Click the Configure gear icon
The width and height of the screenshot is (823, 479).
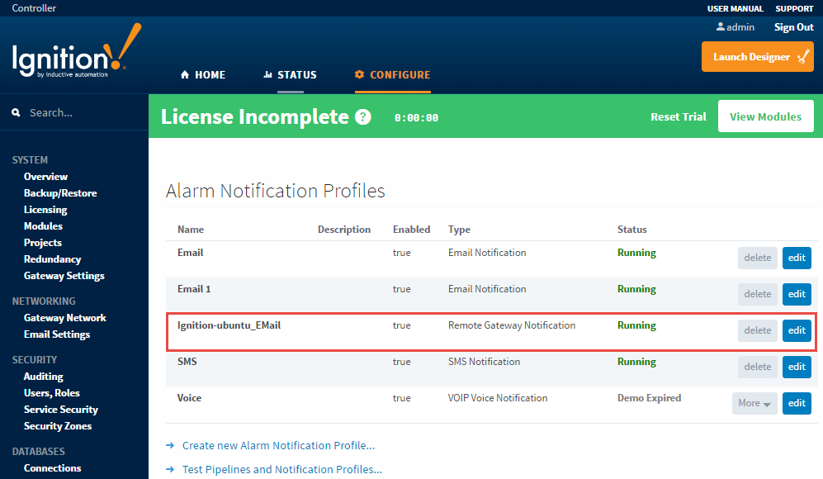[357, 74]
